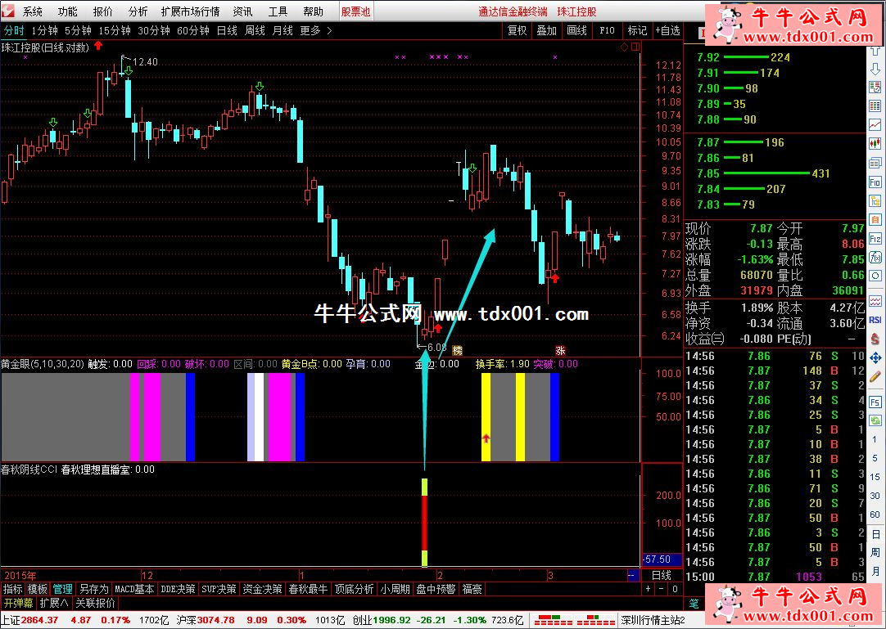Image resolution: width=886 pixels, height=629 pixels.
Task: Click the colored grid table sidebar icon
Action: coord(875,106)
